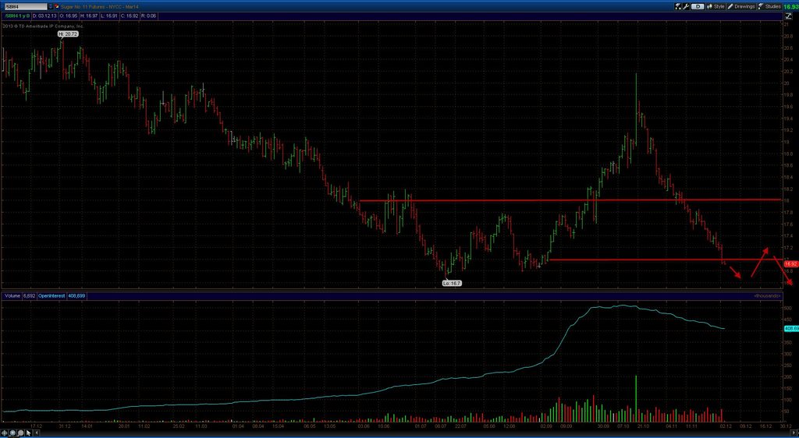
Task: Click the cyan open interest axis tag
Action: point(791,329)
